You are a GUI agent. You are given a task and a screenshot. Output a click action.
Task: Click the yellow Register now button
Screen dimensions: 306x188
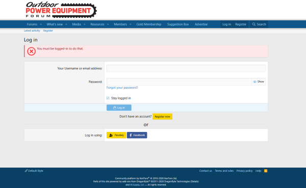(162, 117)
